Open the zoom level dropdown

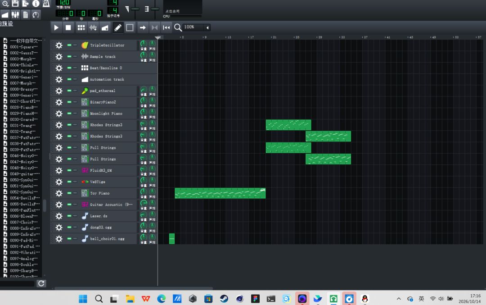coord(207,27)
